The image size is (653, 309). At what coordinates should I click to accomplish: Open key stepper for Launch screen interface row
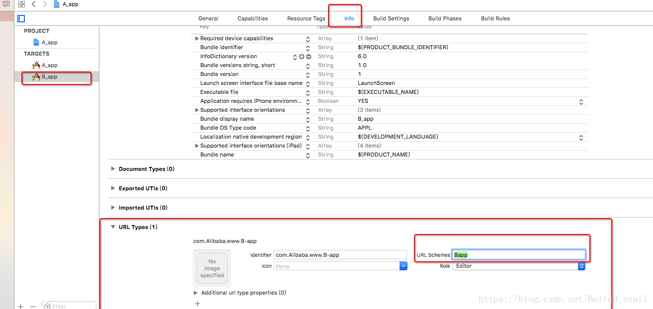tap(308, 83)
